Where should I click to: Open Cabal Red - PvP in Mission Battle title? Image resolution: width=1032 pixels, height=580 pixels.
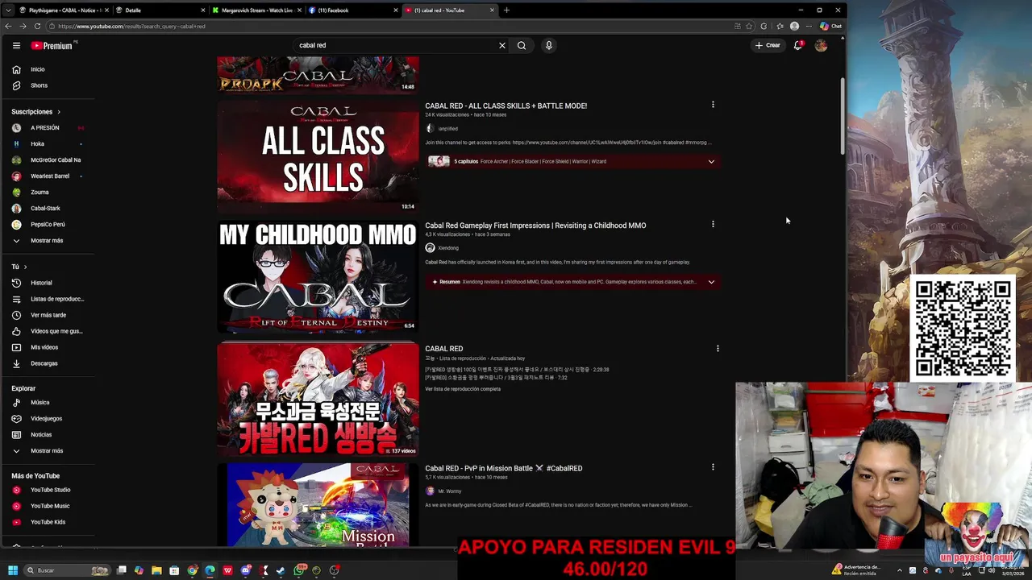[x=503, y=468]
